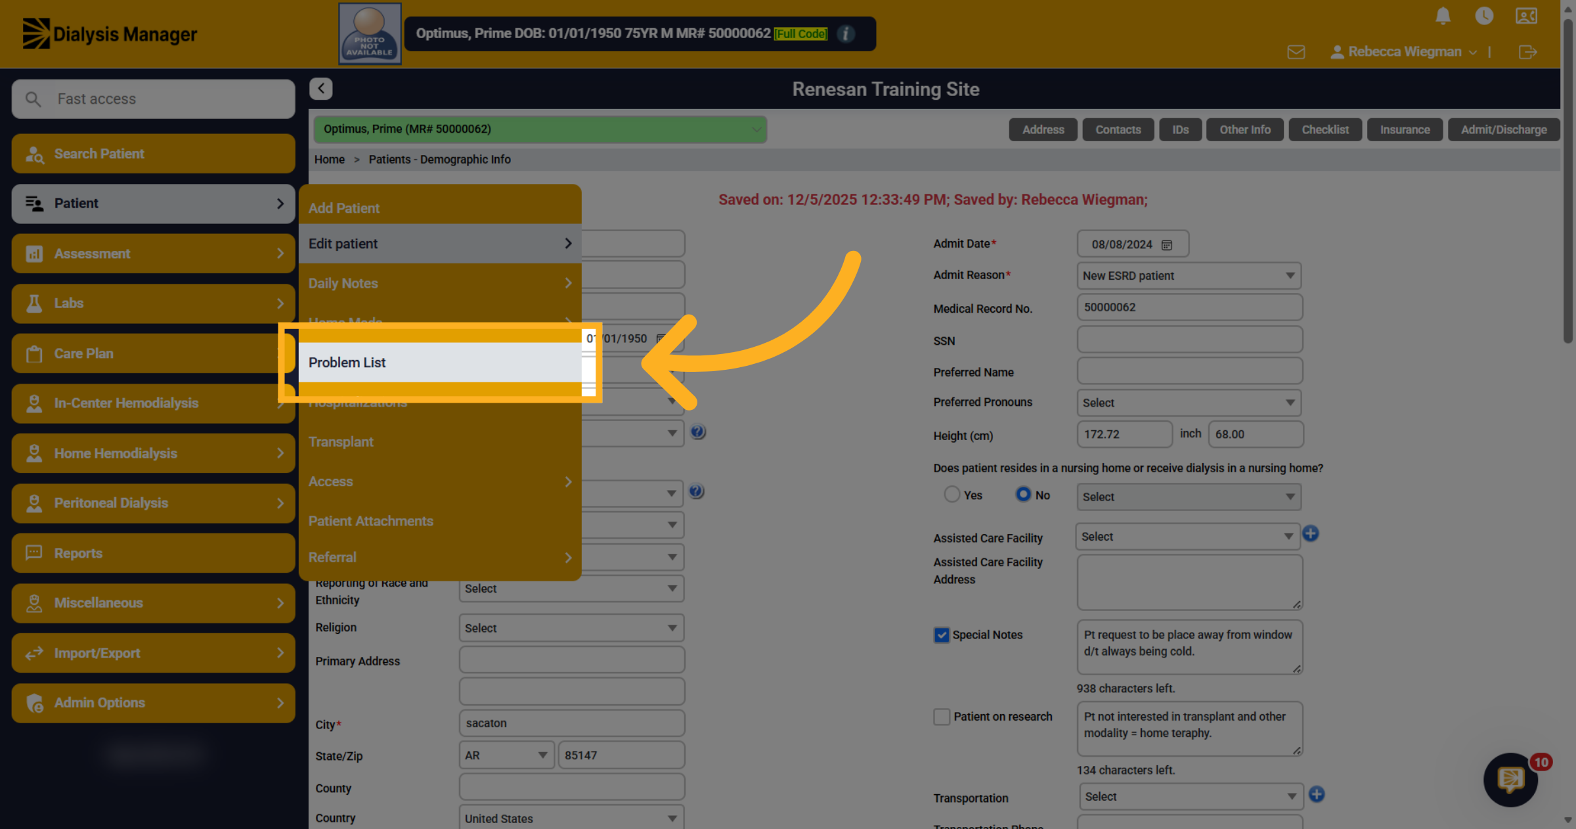1576x829 pixels.
Task: Uncheck the Special Notes checkbox
Action: pyautogui.click(x=942, y=635)
